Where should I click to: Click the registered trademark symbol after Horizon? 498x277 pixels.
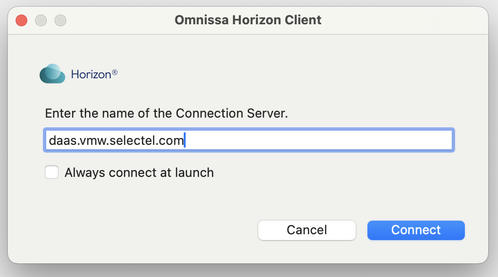point(115,72)
